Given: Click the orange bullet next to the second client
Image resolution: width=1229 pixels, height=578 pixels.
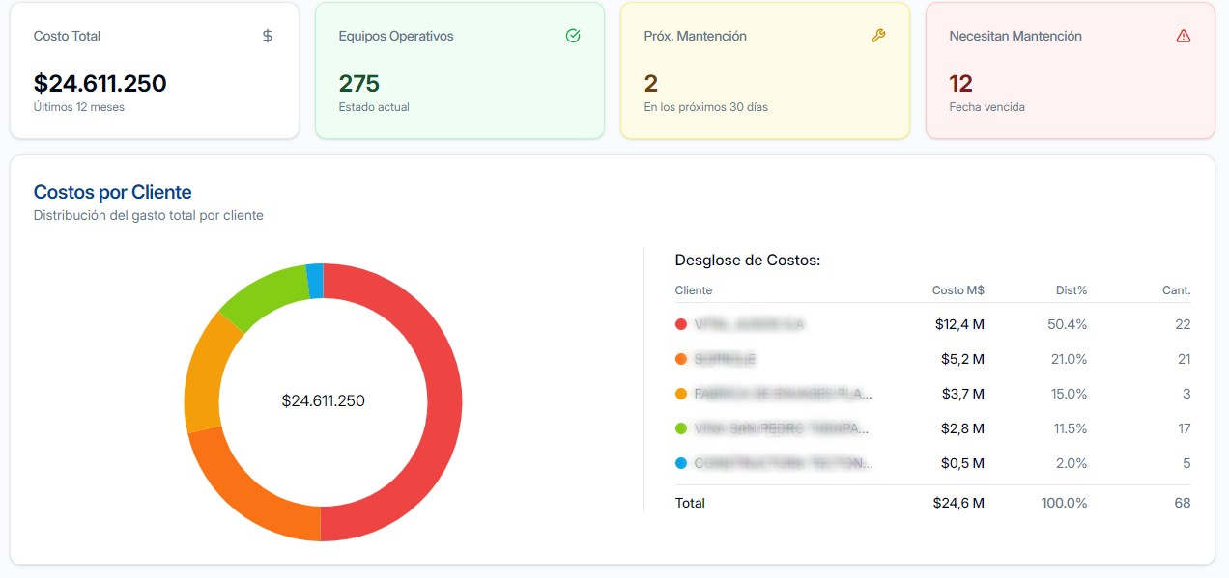Looking at the screenshot, I should coord(681,359).
